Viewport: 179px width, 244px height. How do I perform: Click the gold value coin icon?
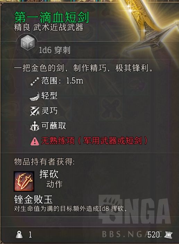168,235
